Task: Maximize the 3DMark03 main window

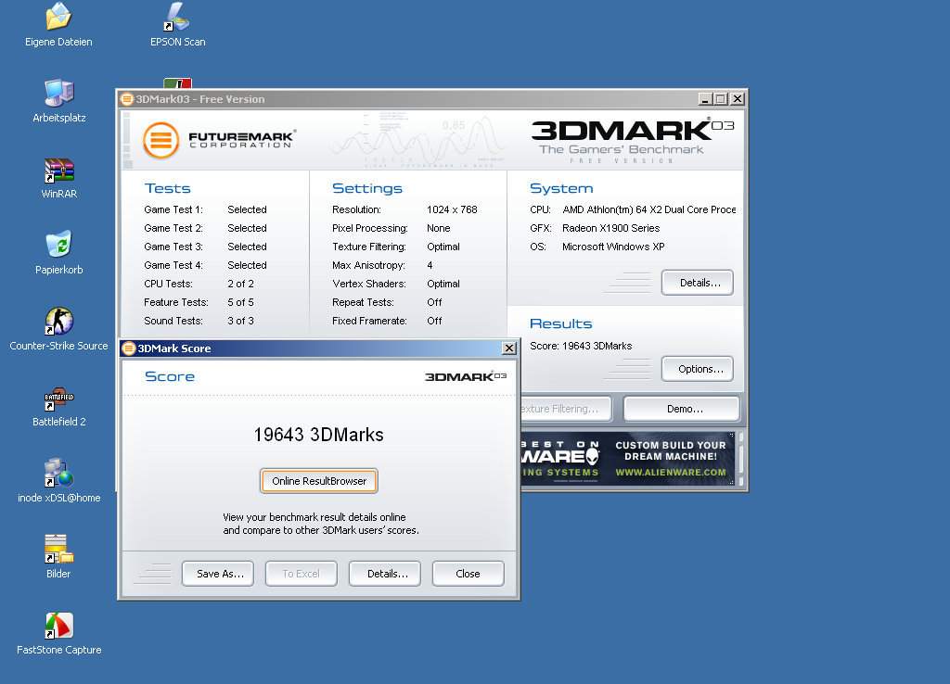Action: click(x=720, y=98)
